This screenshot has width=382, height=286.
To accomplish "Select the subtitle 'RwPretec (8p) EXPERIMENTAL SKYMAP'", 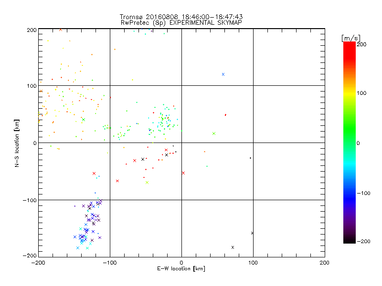I will [181, 23].
